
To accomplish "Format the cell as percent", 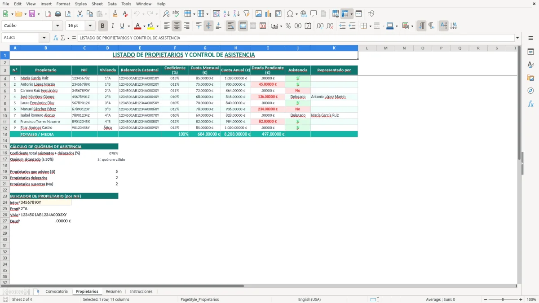I will pyautogui.click(x=288, y=26).
